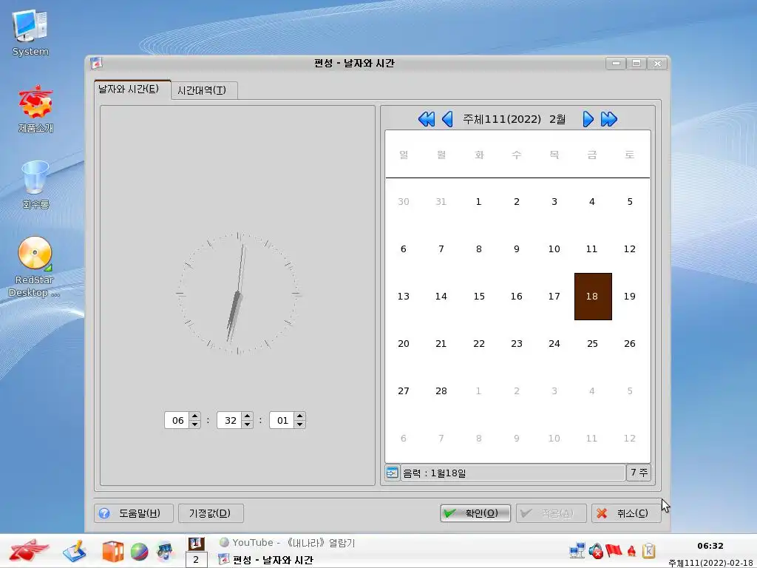Select greyed date 30 of previous month
The width and height of the screenshot is (757, 568).
[403, 201]
